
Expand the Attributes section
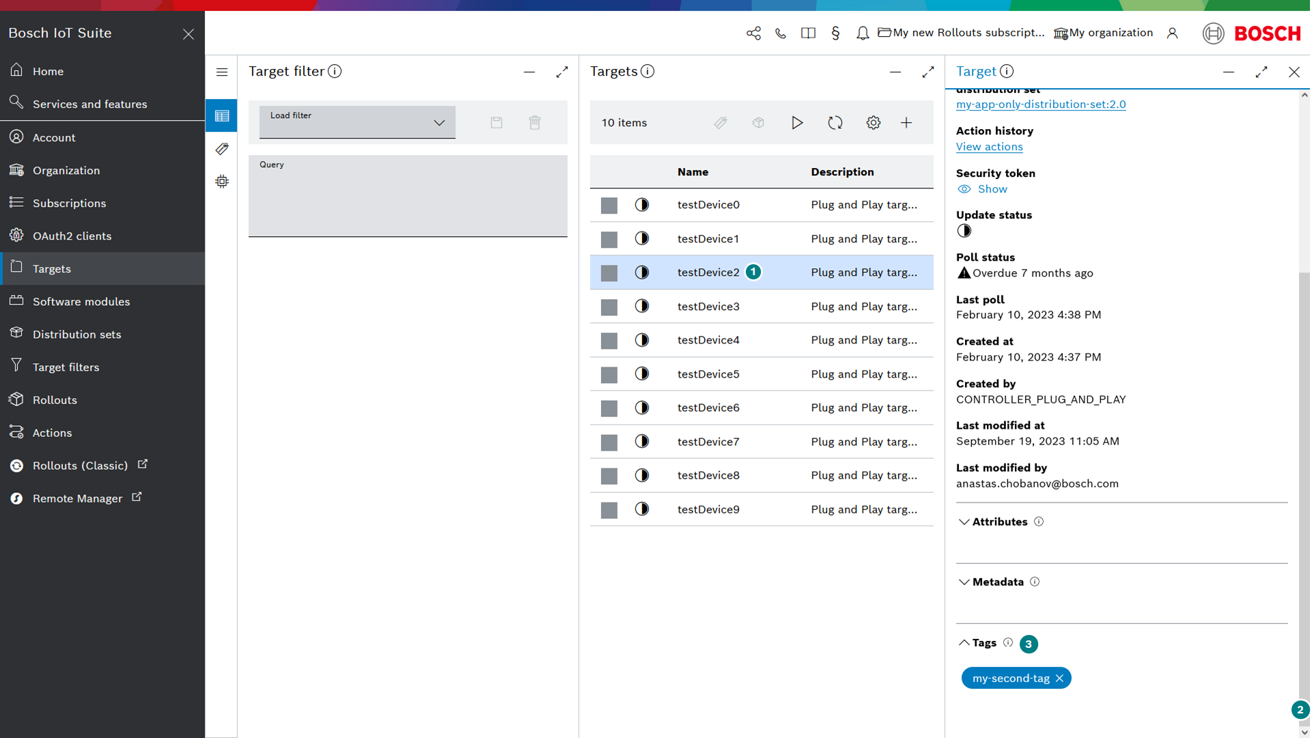(x=964, y=522)
